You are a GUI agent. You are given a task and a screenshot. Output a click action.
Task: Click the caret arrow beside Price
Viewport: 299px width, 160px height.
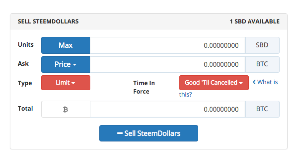point(75,65)
